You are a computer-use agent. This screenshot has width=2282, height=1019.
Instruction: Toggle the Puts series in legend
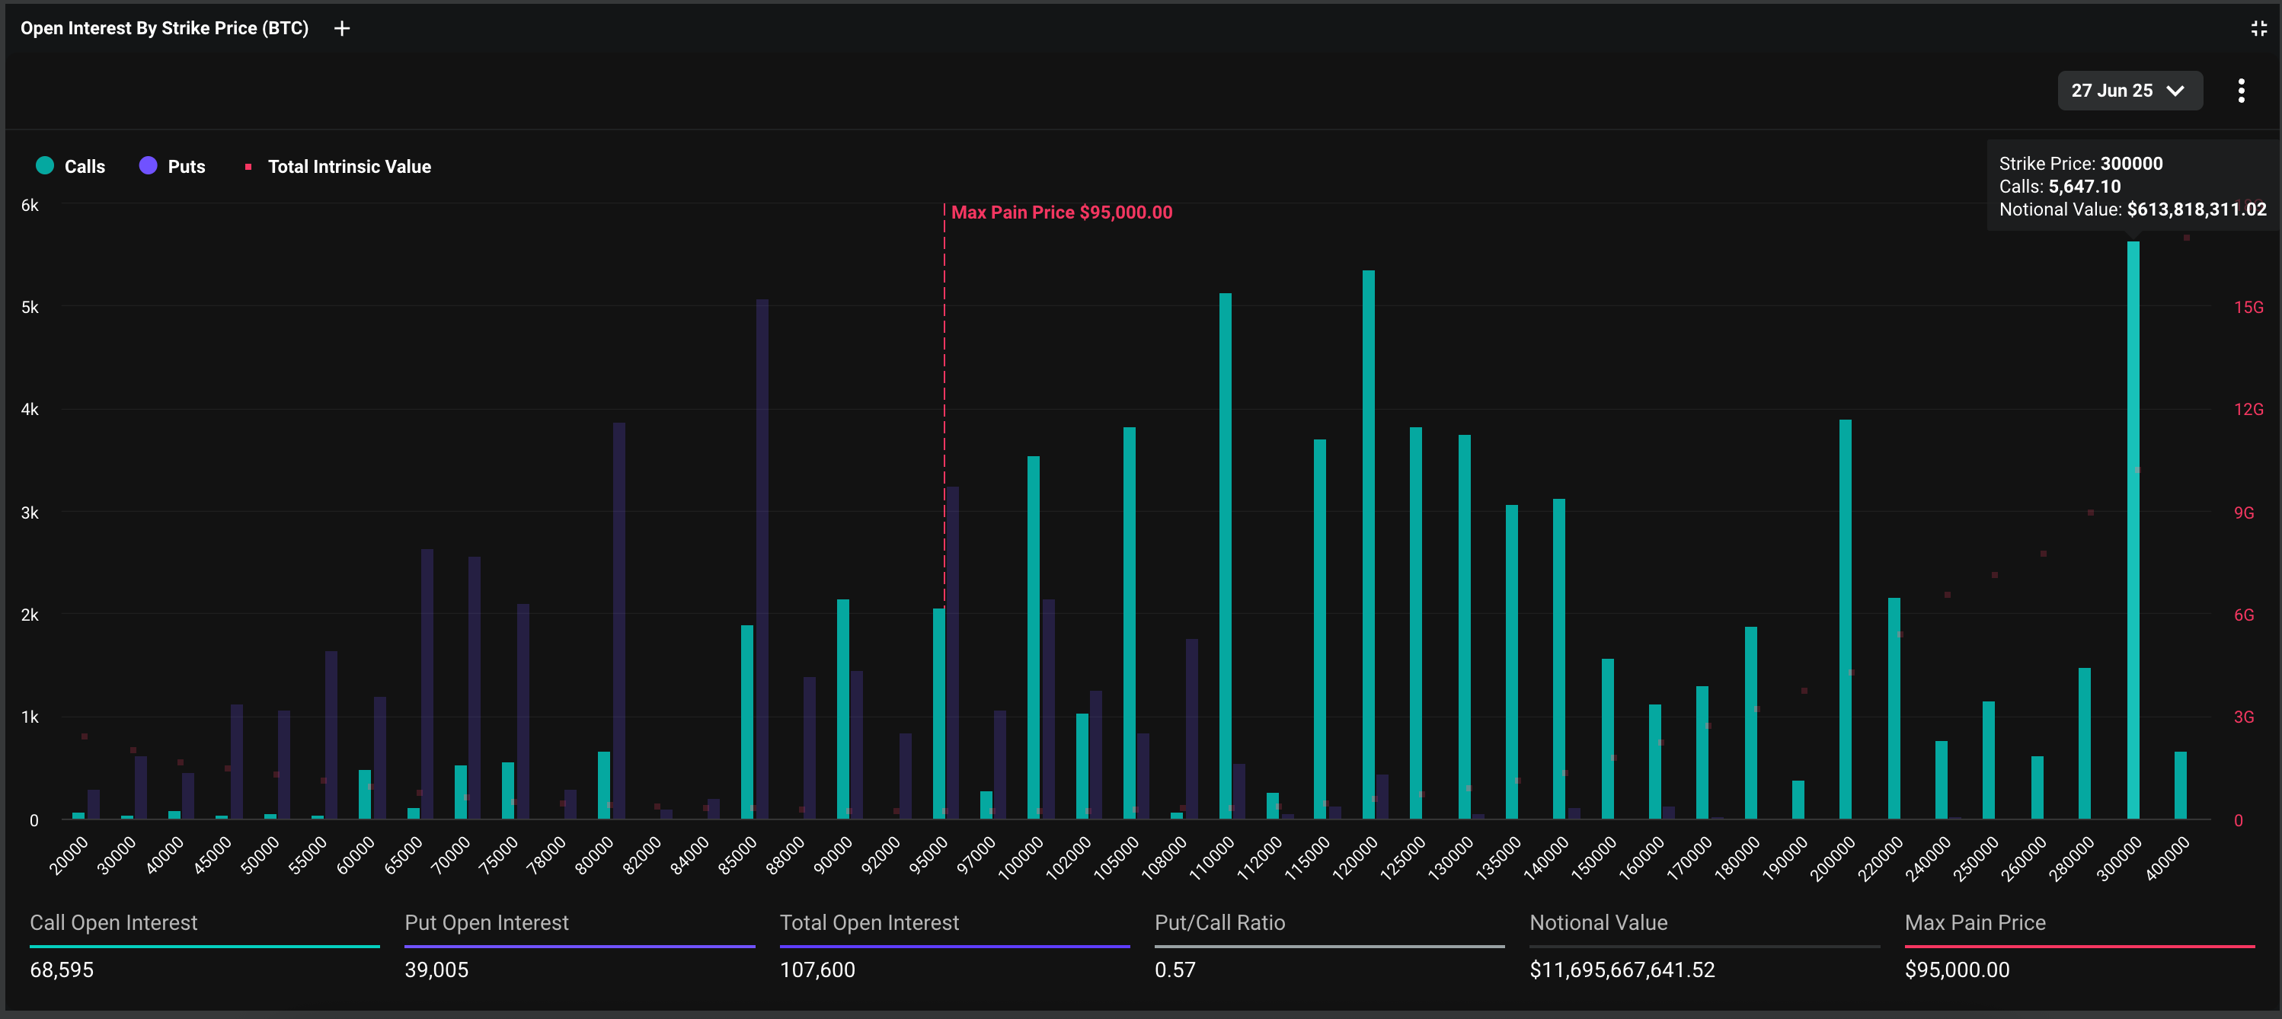tap(186, 167)
